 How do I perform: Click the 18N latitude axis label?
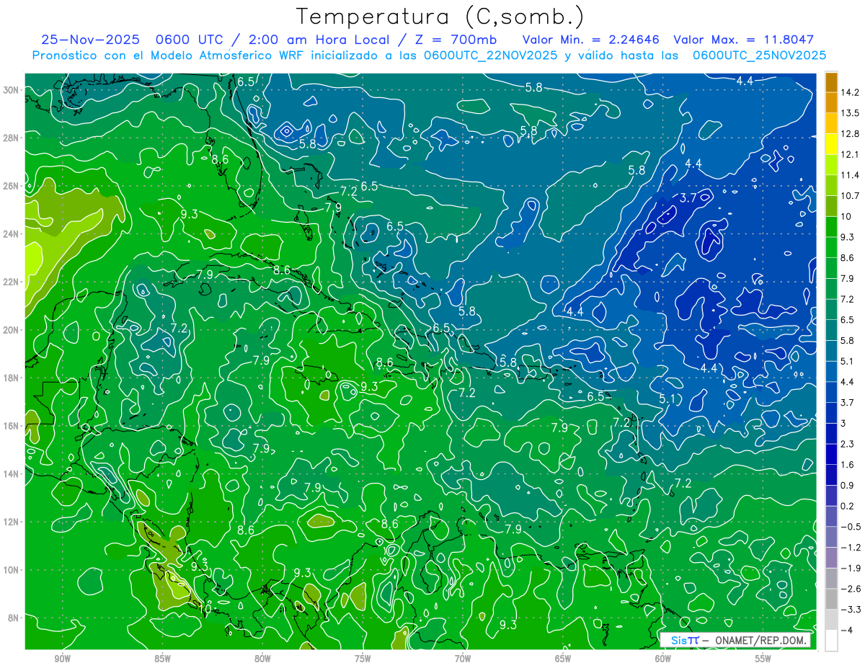[x=12, y=378]
